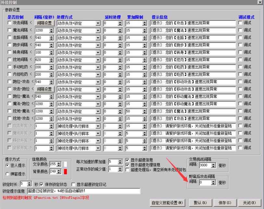The height and width of the screenshot is (209, 264).
Task: Click 交易挑战间隔 value field showing 3000
Action: tap(205, 166)
